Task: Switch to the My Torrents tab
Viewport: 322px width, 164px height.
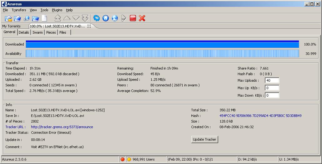Action: pos(12,26)
